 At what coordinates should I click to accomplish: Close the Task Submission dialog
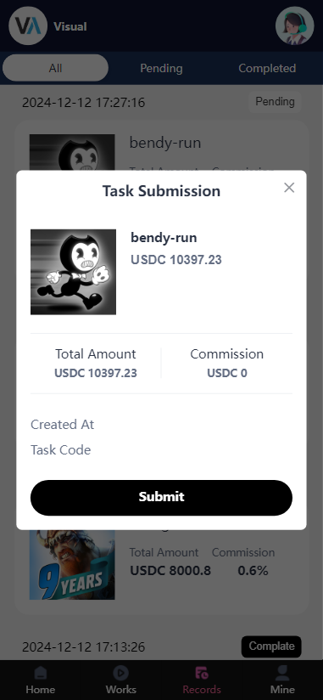(x=289, y=188)
